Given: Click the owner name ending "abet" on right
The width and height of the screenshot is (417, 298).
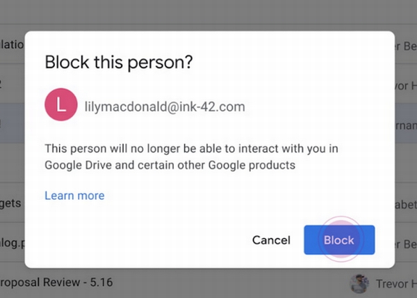Looking at the screenshot, I should pos(405,204).
